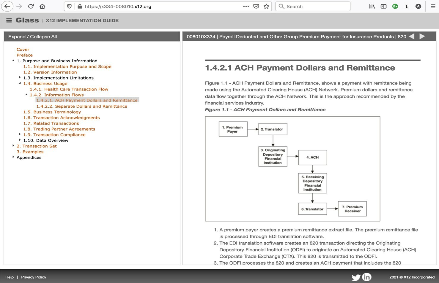439x283 pixels.
Task: Open 1.5. Business Terminology
Action: [x=52, y=112]
